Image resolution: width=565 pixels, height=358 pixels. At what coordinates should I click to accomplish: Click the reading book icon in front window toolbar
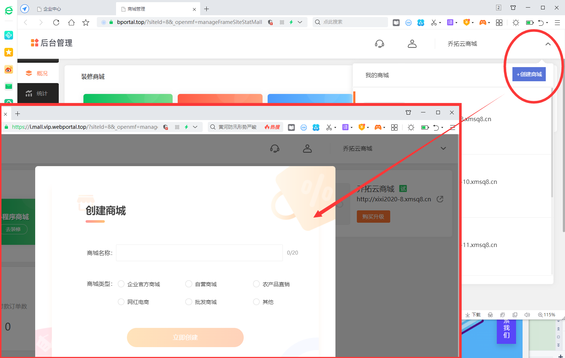click(x=291, y=127)
